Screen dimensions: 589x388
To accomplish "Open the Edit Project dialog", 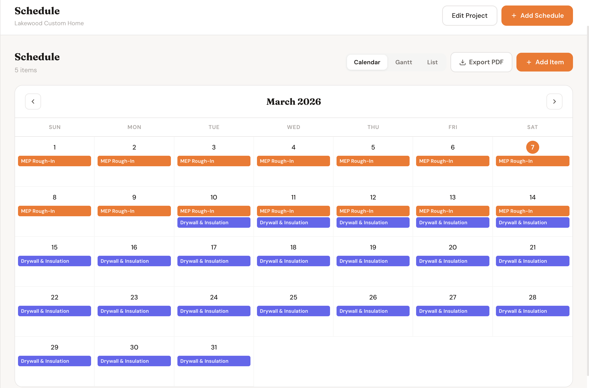I will pos(469,15).
